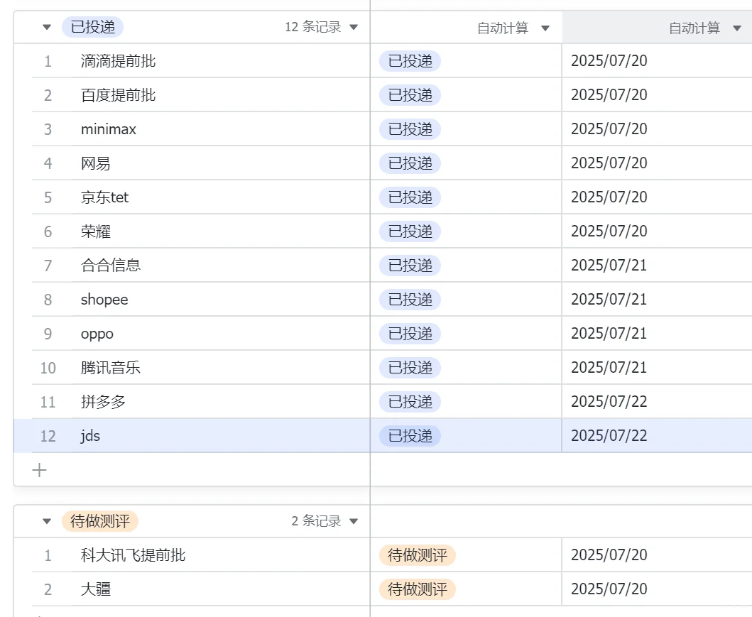
Task: Add a new record with the plus icon
Action: [x=39, y=470]
